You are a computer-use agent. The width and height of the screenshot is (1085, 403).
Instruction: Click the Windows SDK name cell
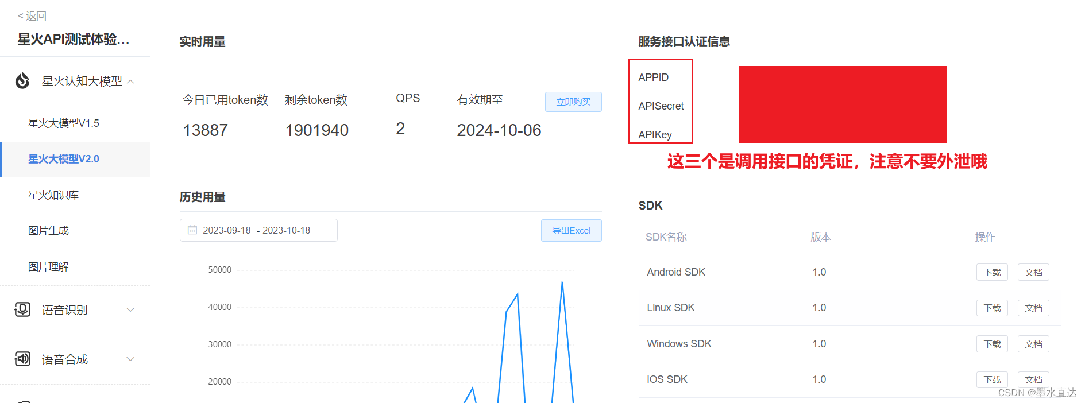(679, 344)
